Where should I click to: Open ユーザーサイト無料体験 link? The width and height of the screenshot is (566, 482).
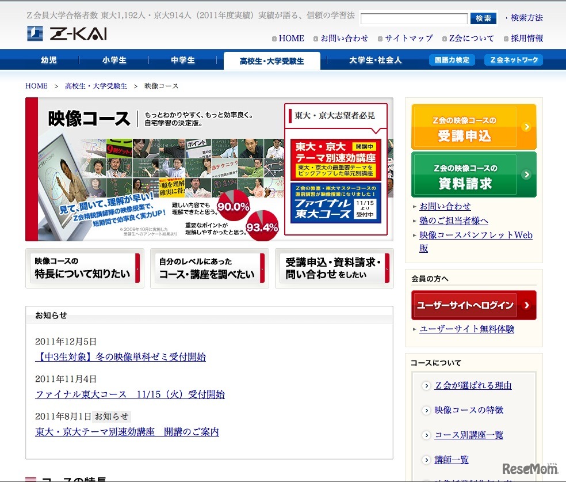(466, 329)
